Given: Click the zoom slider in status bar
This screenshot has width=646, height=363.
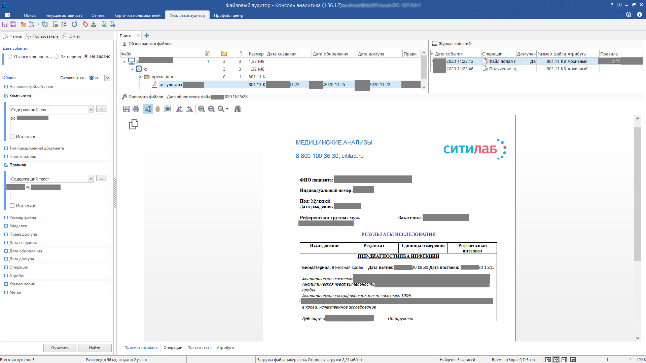Looking at the screenshot, I should (607, 359).
